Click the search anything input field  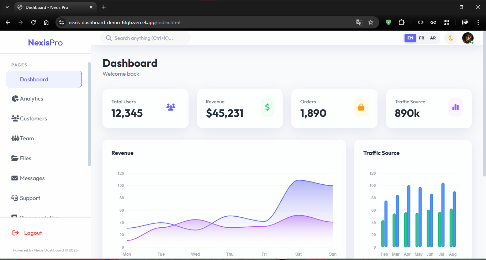coord(145,38)
